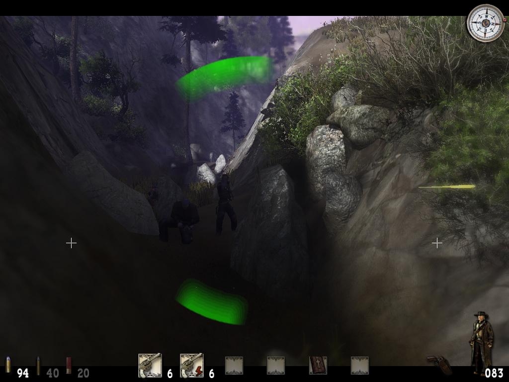Click the empty slot right of the Bible
Viewport: 509px width, 382px height.
pos(360,366)
